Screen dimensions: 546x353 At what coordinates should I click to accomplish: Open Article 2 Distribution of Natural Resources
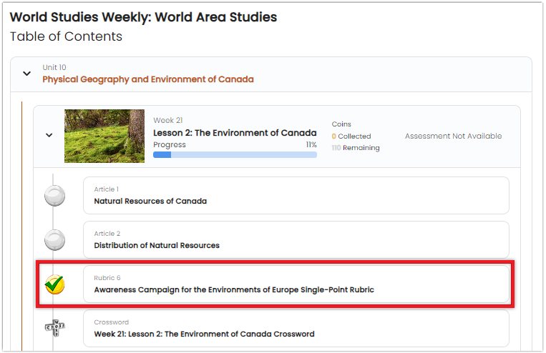click(296, 240)
